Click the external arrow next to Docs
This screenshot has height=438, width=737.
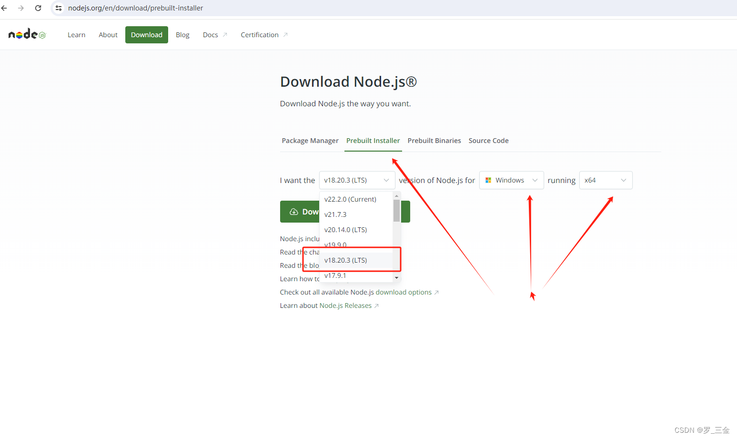(225, 35)
